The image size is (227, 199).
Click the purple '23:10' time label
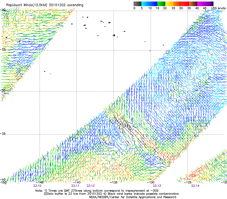pos(37,186)
